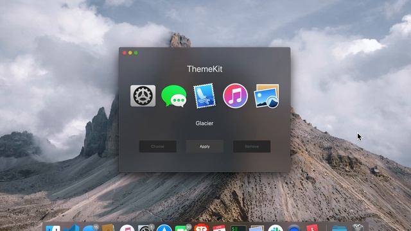Open Slack from the Dock

(275, 228)
